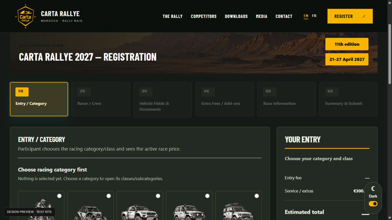Click the Carta Rallye 2027 — Registration title
Screen dimensions: 392x220
(88, 57)
